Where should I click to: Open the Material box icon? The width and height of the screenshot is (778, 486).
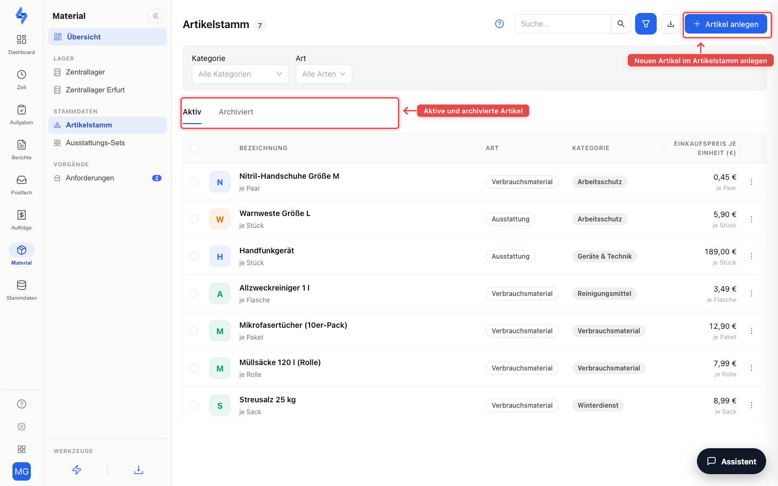coord(22,250)
